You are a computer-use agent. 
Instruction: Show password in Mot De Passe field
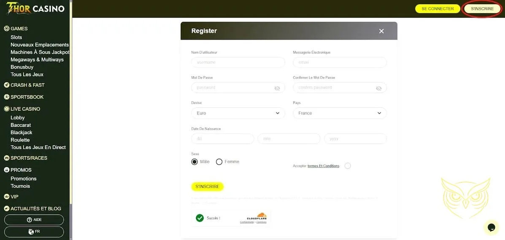(x=277, y=88)
